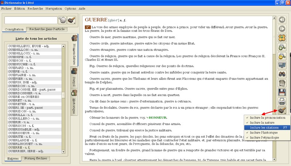Viewport: 291px width, 166px height.
Task: Toggle Inclure les citations option
Action: [267, 128]
